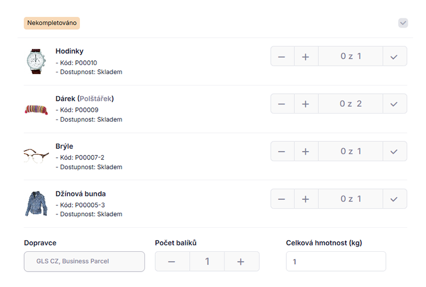
Task: Click plus button for Brýle item
Action: pyautogui.click(x=306, y=152)
